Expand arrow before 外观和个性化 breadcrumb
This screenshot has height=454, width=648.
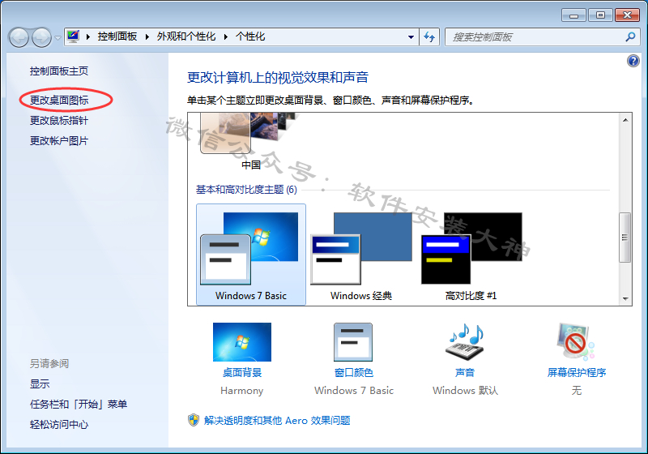(x=147, y=36)
